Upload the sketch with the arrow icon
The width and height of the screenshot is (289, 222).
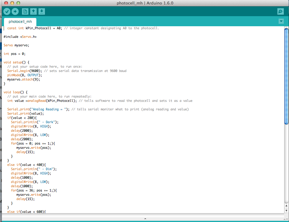coord(15,11)
